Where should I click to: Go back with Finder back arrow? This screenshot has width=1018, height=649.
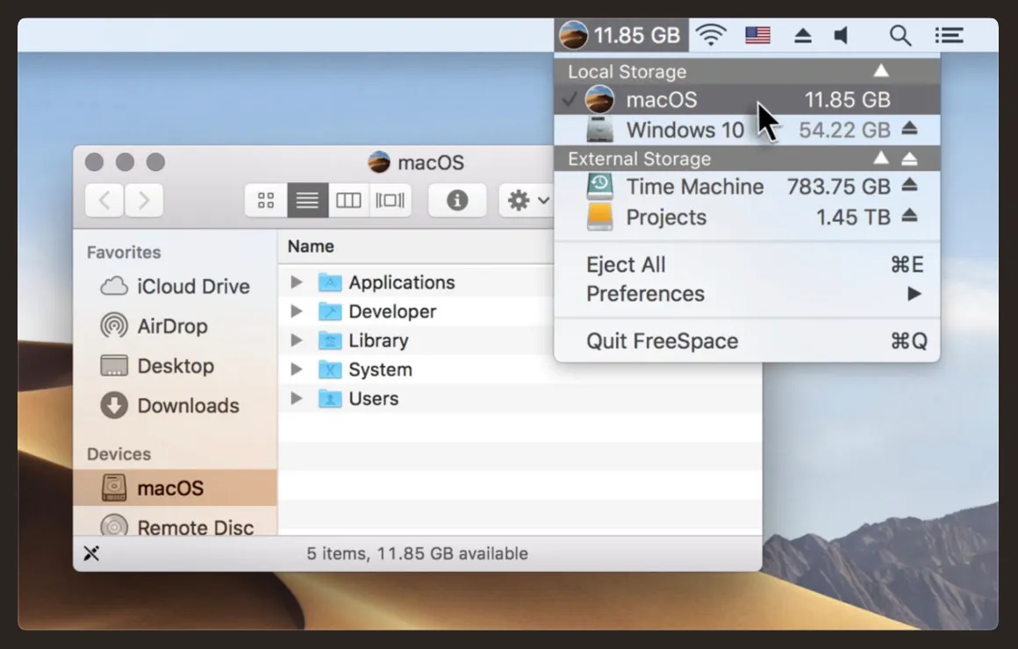104,200
